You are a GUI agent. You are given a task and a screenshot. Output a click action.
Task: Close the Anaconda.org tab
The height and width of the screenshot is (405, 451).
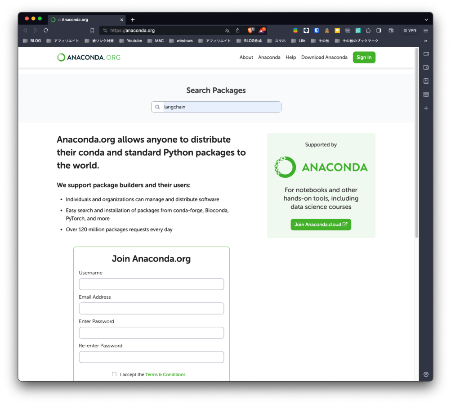(x=122, y=19)
